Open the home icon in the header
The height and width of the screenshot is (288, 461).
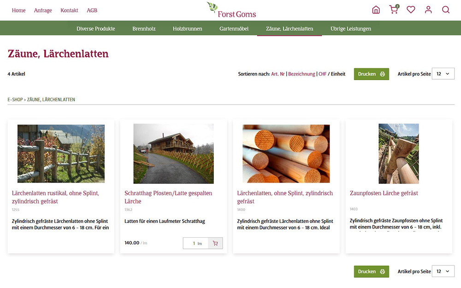[376, 10]
